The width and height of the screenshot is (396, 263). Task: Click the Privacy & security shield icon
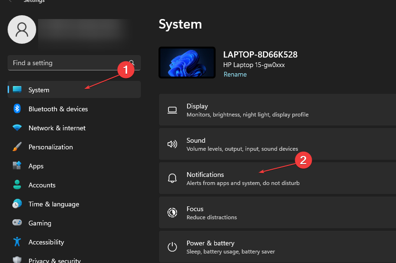pos(17,260)
